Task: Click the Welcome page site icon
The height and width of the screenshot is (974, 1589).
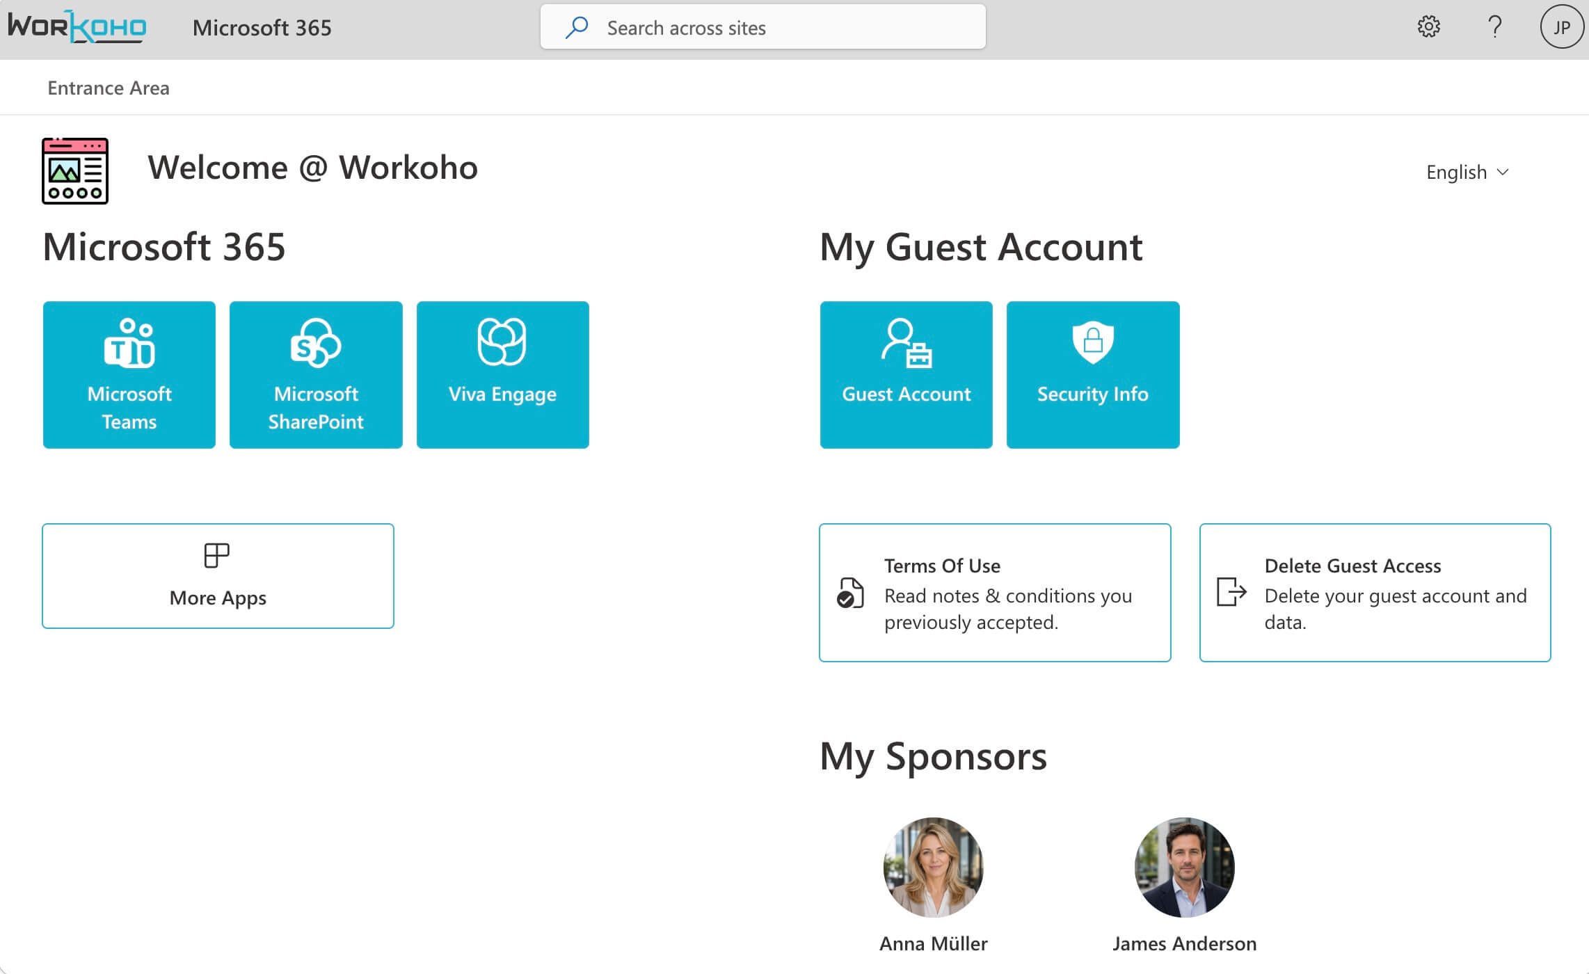Action: pyautogui.click(x=75, y=171)
